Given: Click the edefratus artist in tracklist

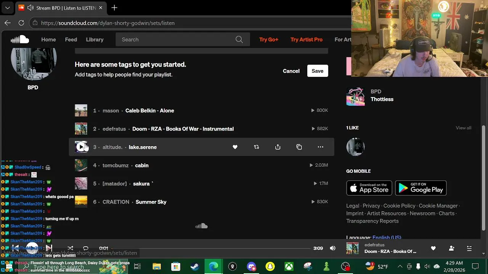Looking at the screenshot, I should (x=114, y=129).
